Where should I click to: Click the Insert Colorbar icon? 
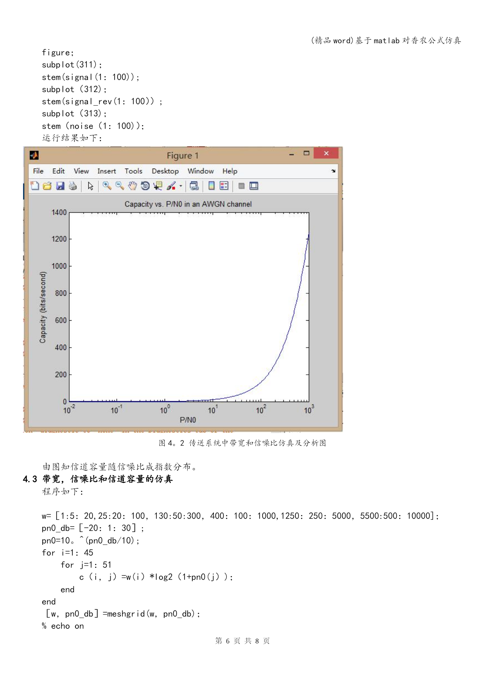coord(211,186)
